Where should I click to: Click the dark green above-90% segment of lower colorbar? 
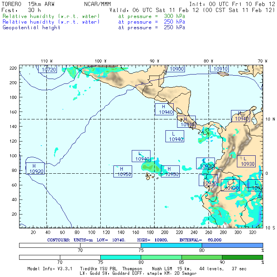(243, 257)
